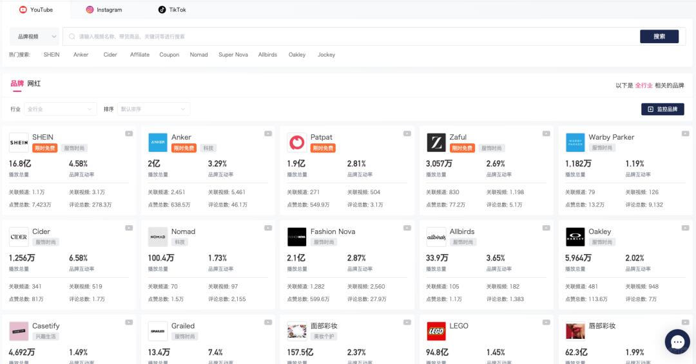Viewport: 696px width, 364px height.
Task: Open the 品牌视频 search type dropdown
Action: 35,36
